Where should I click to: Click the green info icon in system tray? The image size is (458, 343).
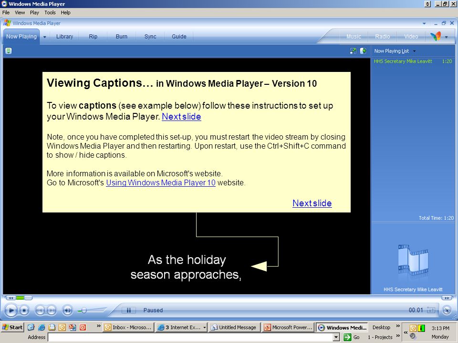[421, 328]
